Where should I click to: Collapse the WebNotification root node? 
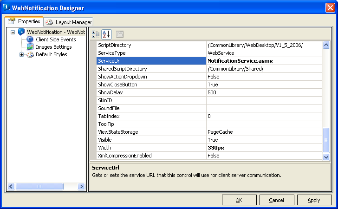(13, 32)
